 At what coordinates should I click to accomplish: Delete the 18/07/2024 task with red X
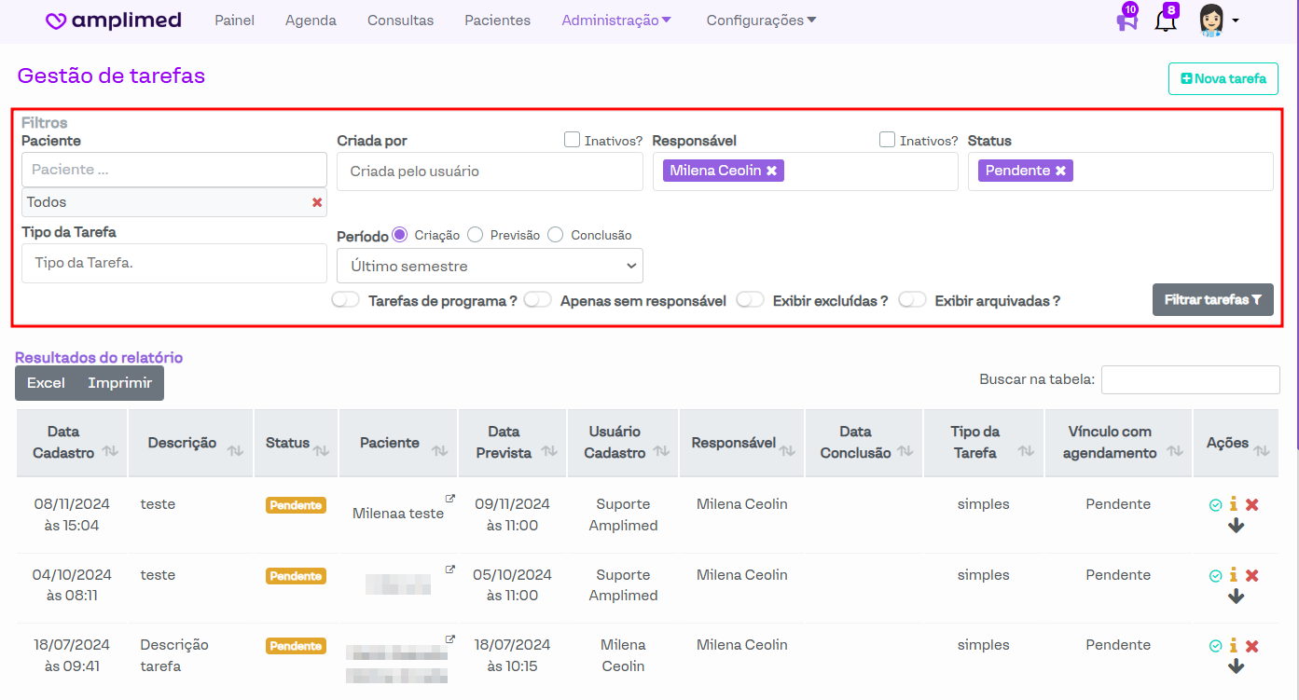[x=1252, y=646]
